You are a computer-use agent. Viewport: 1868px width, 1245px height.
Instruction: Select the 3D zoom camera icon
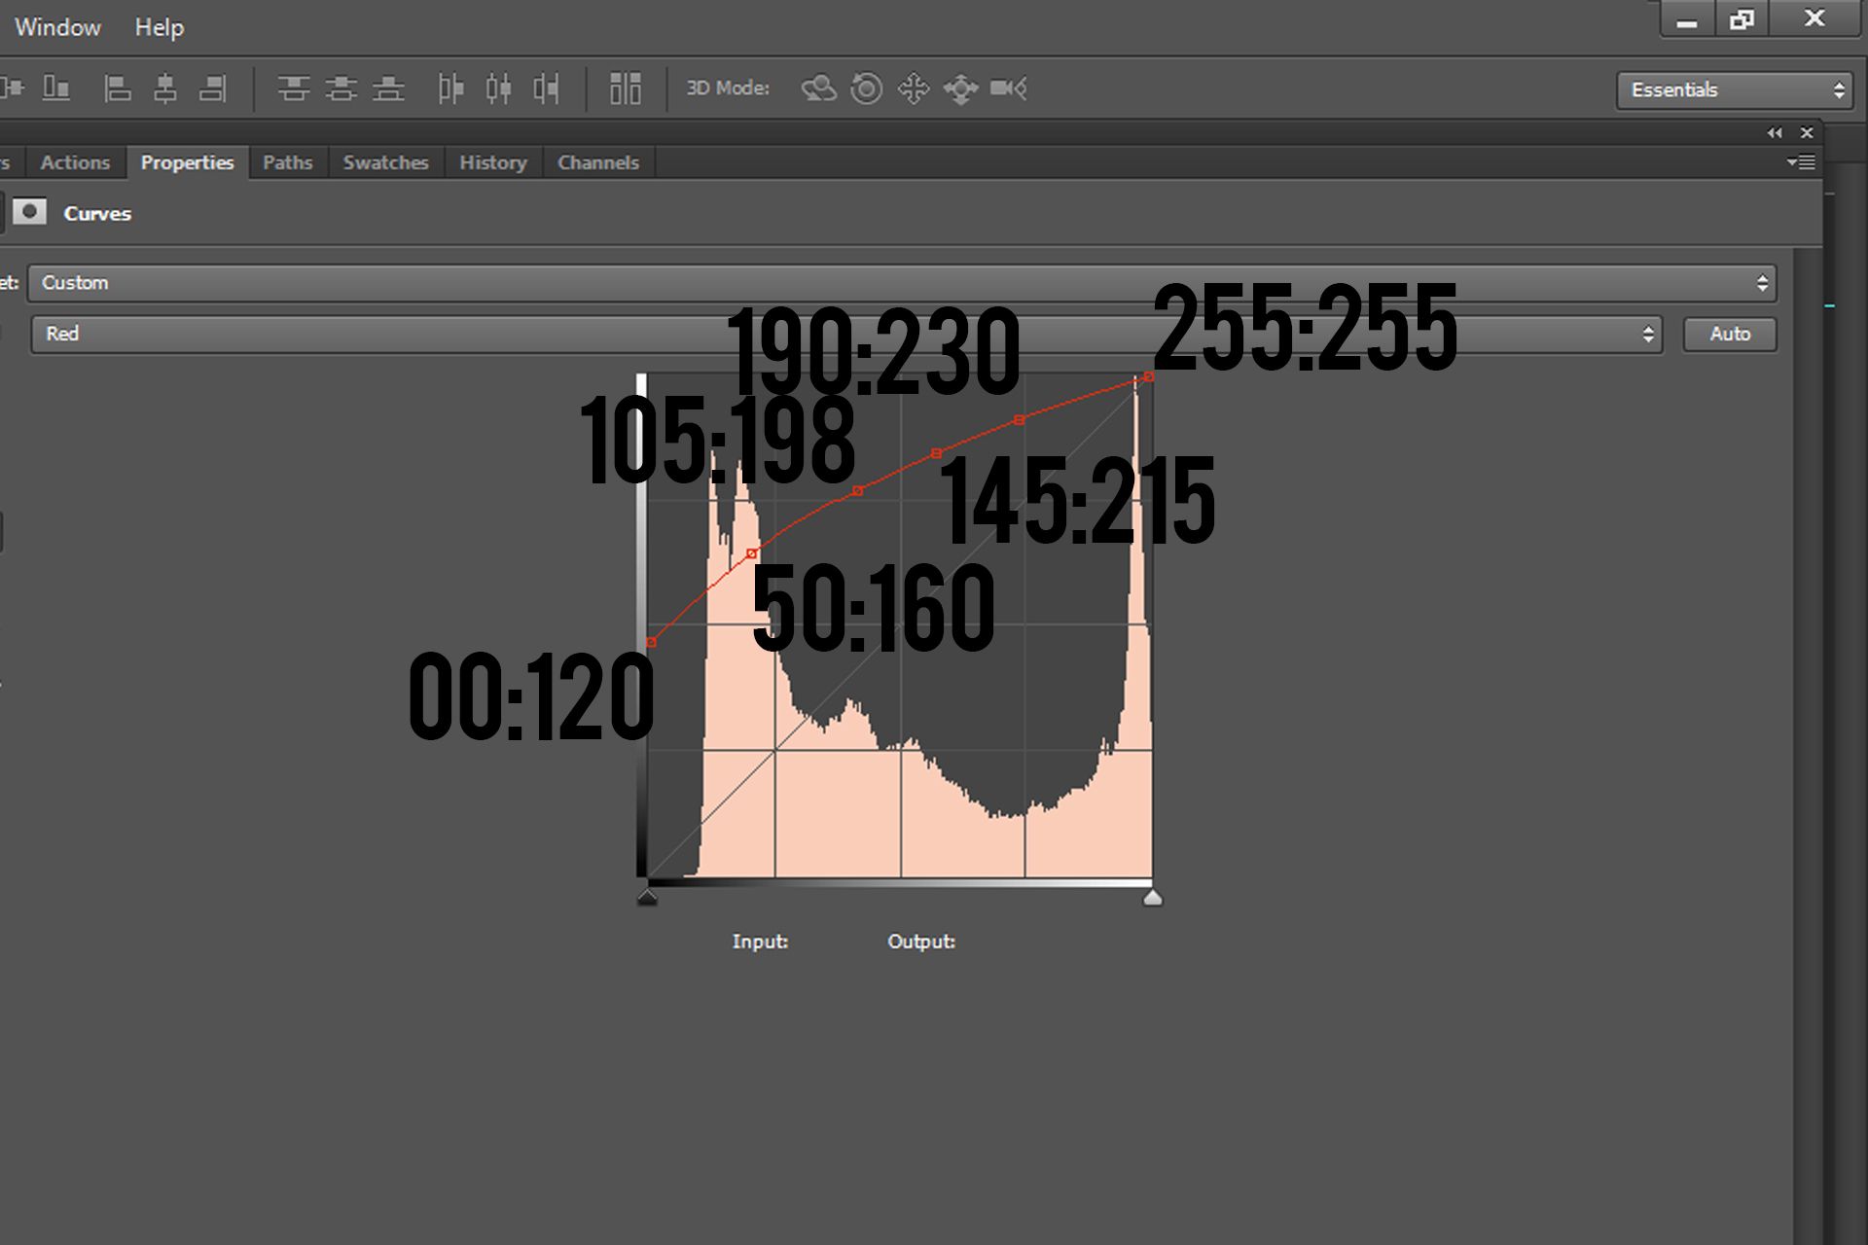point(1008,89)
